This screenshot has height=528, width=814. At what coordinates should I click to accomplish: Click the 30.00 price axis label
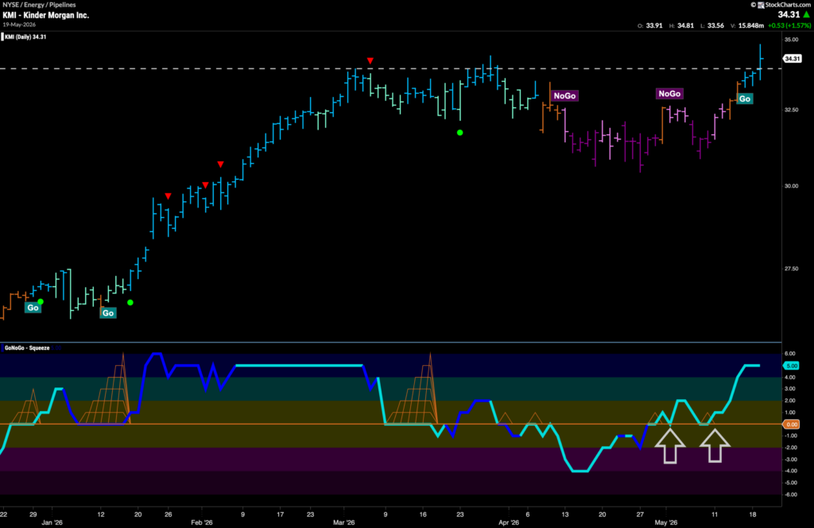[791, 186]
